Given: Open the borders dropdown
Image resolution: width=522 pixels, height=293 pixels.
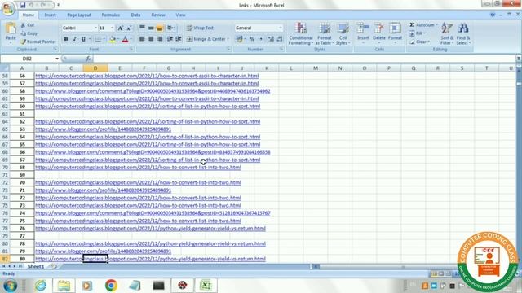Looking at the screenshot, I should 104,39.
